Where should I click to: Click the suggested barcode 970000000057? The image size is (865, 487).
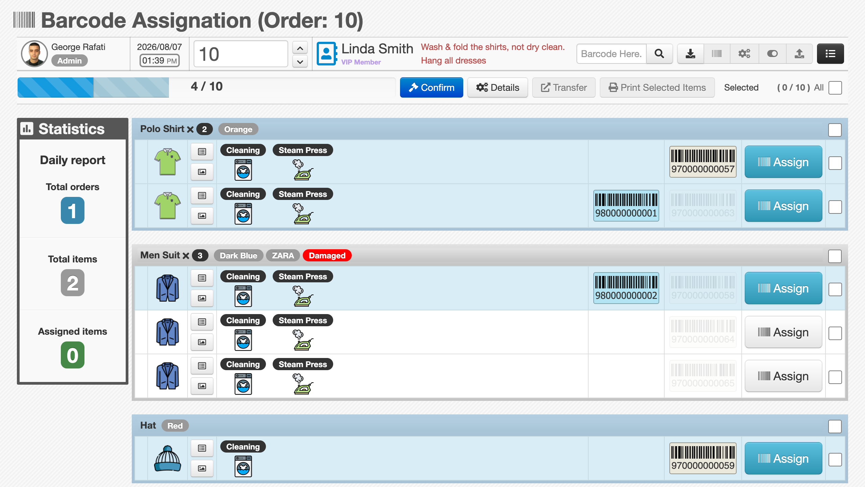click(703, 162)
